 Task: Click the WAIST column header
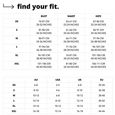pyautogui.click(x=71, y=16)
